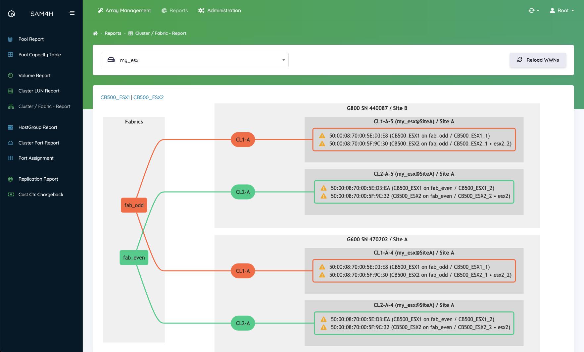Click the Volume Report icon
The image size is (584, 352).
(10, 76)
